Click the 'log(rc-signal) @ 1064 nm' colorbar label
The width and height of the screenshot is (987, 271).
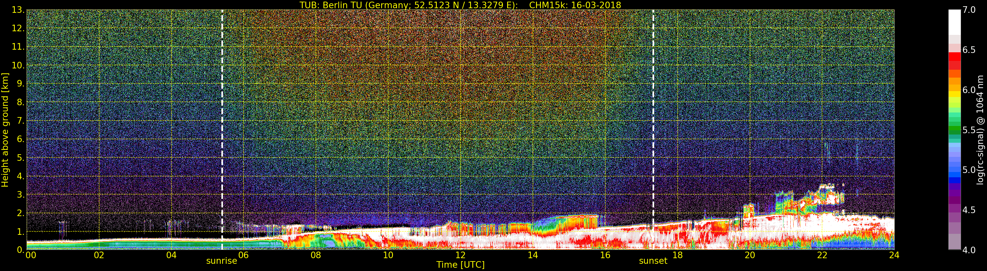coord(980,130)
